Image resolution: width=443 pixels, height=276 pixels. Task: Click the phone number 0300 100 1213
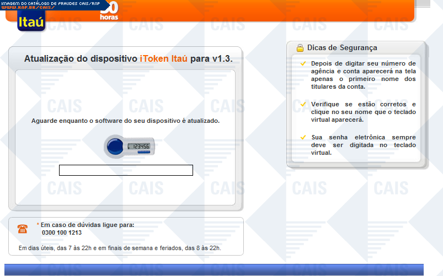coord(62,232)
